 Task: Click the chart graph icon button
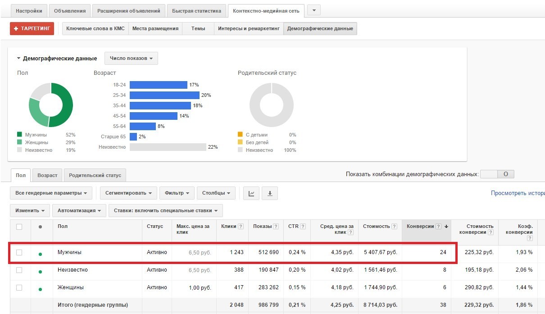coord(252,193)
